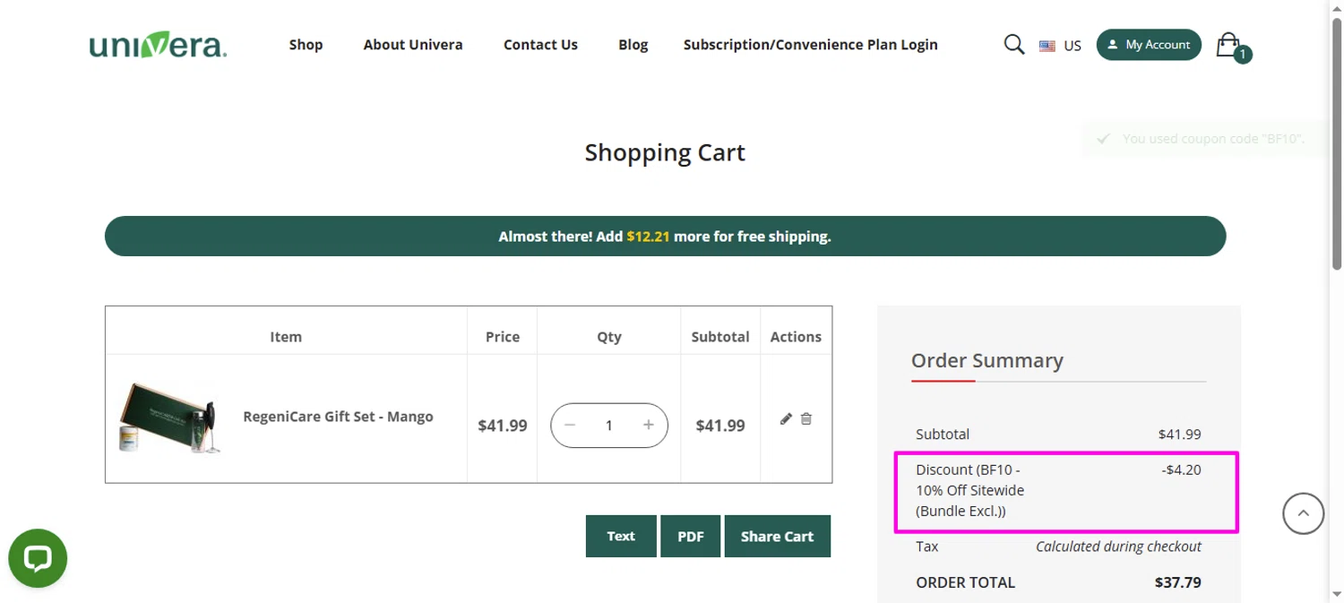This screenshot has width=1344, height=603.
Task: Click the Actions column header
Action: click(796, 337)
